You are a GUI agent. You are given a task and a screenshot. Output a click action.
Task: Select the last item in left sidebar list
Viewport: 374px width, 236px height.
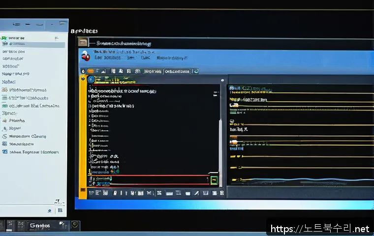pyautogui.click(x=31, y=152)
